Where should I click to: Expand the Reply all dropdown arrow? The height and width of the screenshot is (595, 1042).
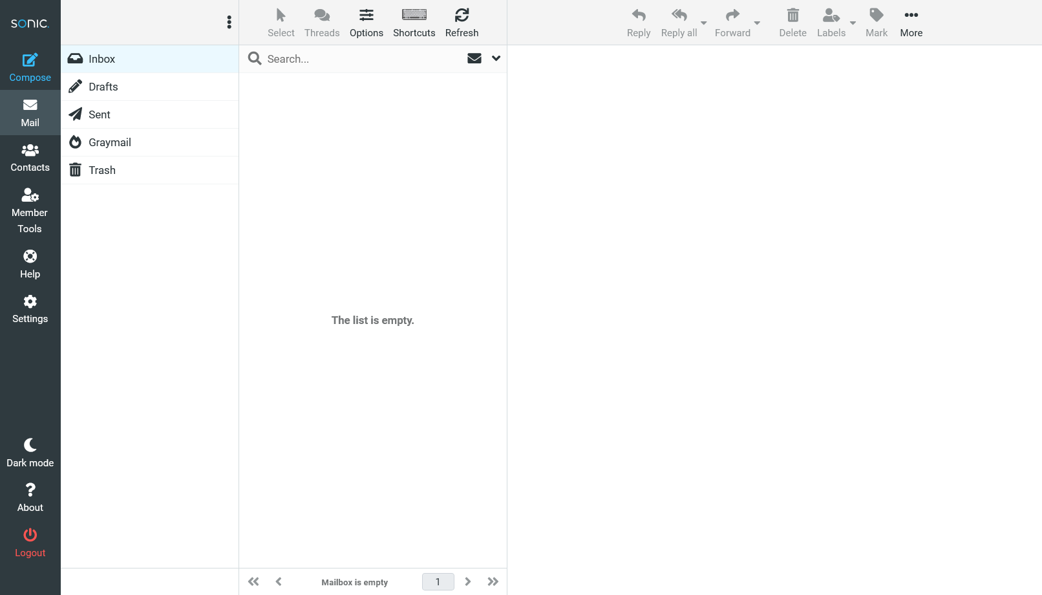pos(704,23)
